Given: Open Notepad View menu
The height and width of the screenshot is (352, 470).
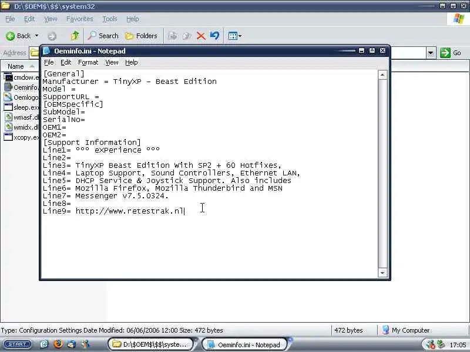Looking at the screenshot, I should point(112,62).
